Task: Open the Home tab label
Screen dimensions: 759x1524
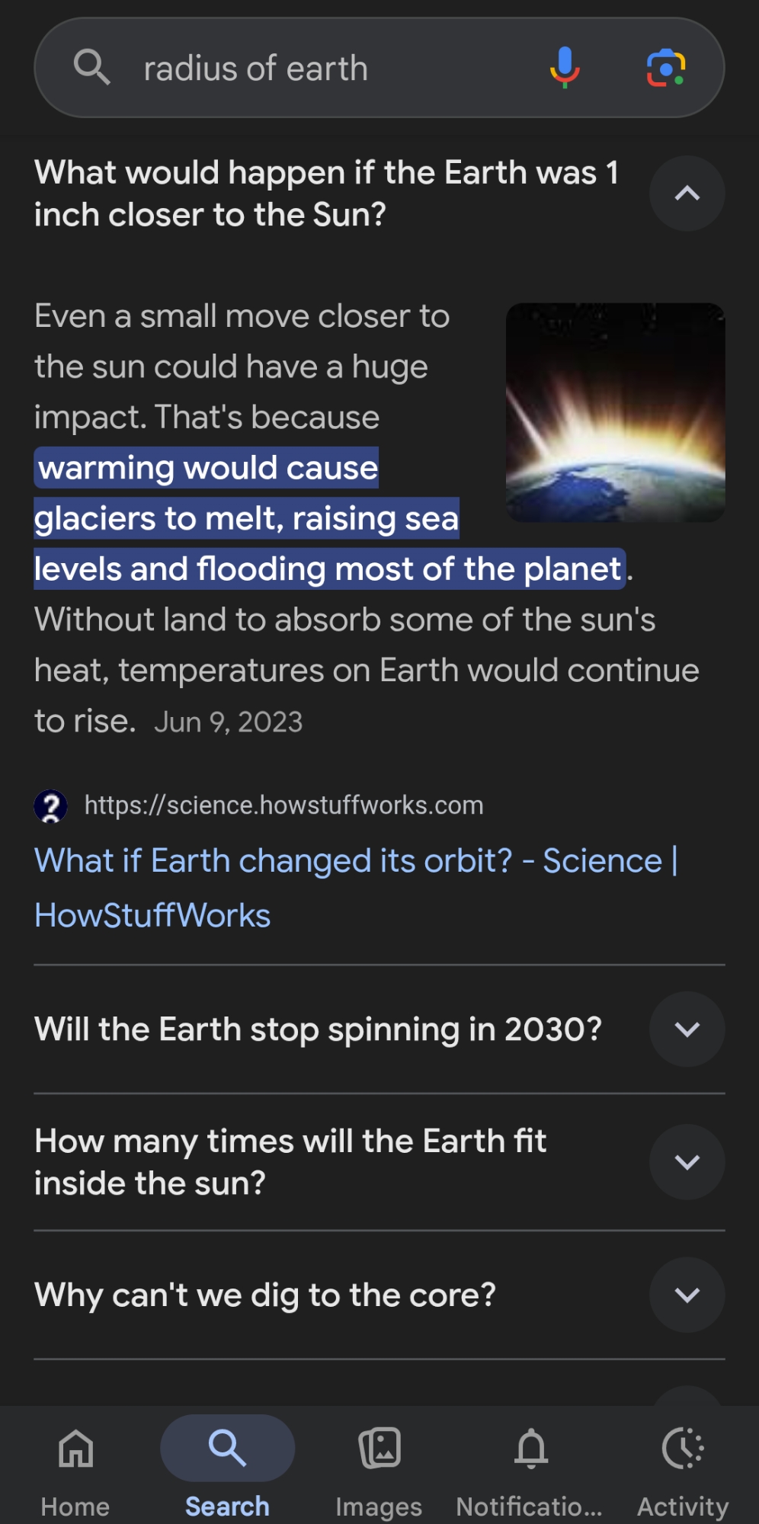Action: point(75,1506)
